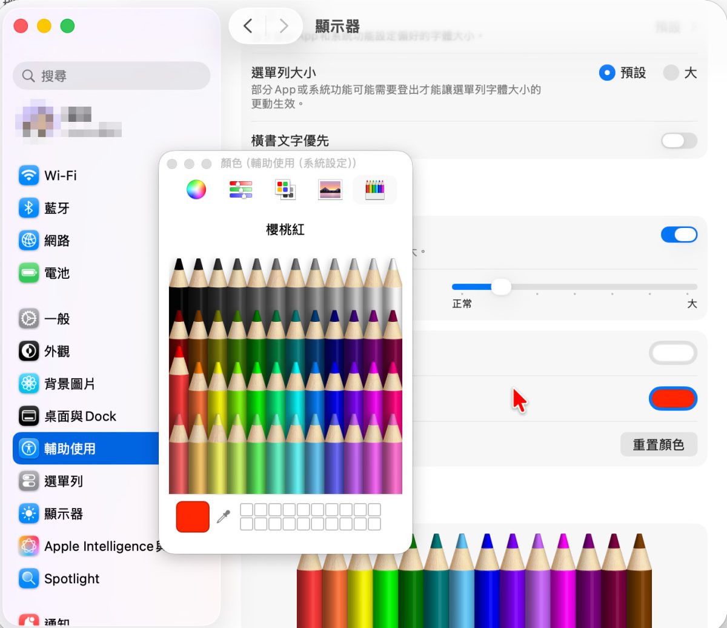
Task: Open the color wheel picker tab
Action: click(196, 190)
